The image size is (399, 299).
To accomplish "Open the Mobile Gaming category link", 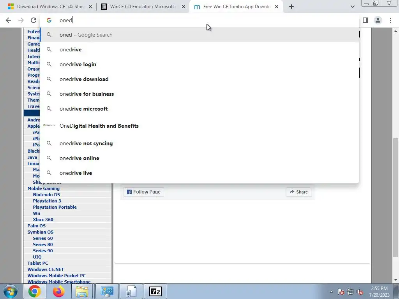I will tap(44, 188).
